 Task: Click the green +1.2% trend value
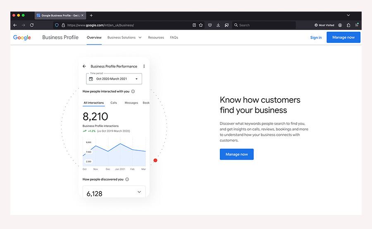(x=92, y=131)
